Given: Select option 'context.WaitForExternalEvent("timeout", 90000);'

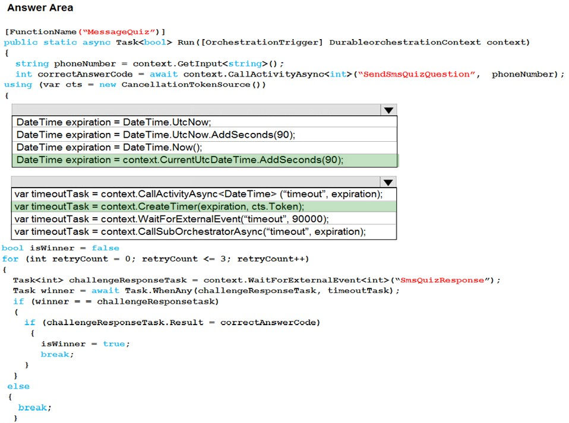Looking at the screenshot, I should 204,219.
